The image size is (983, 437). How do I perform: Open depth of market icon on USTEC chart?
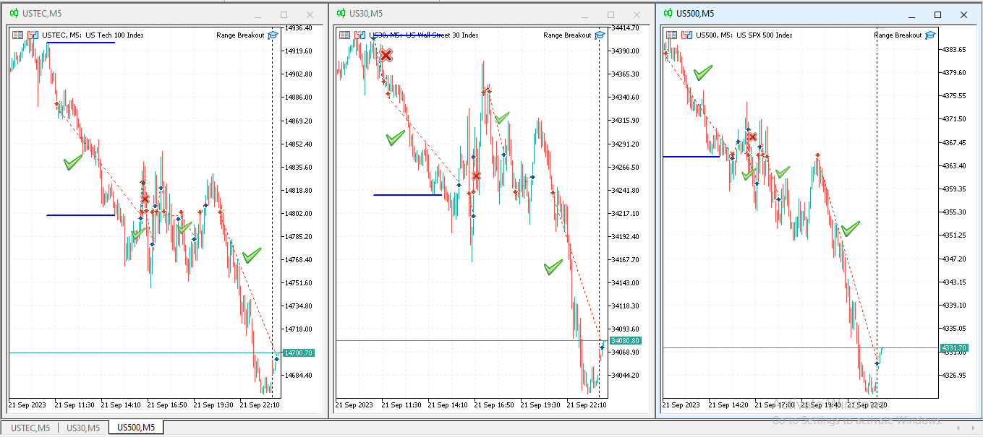tap(33, 35)
